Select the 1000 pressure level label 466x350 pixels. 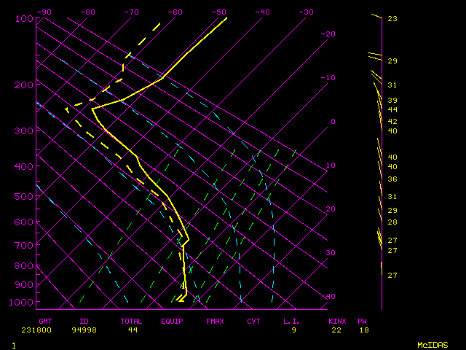(x=25, y=303)
